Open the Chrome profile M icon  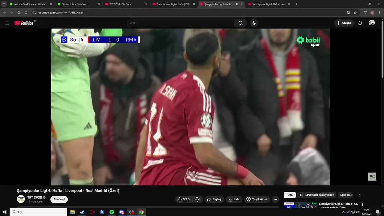(x=372, y=13)
